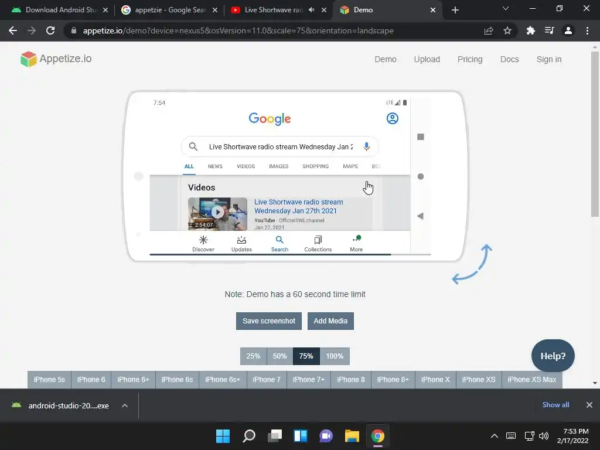Click the Chrome address bar URL
This screenshot has width=600, height=450.
click(238, 30)
